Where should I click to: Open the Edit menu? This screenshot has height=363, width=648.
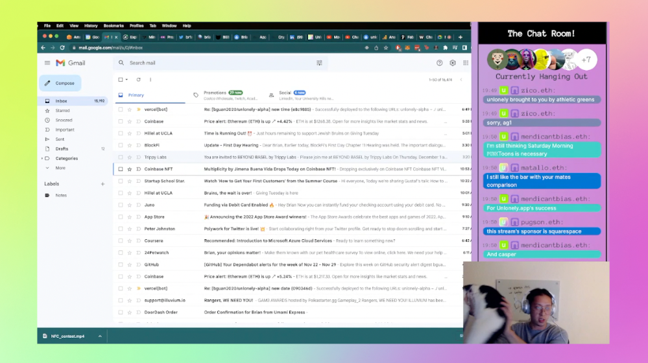60,25
